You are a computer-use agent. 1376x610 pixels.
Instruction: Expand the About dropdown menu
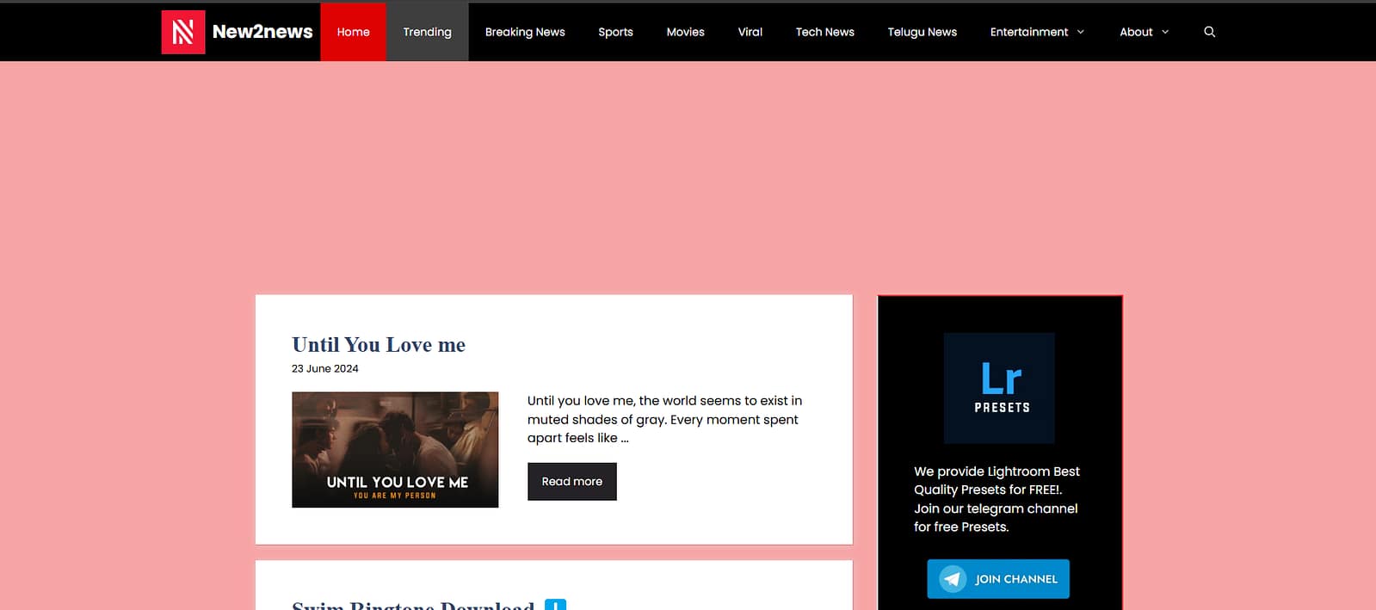click(1144, 32)
